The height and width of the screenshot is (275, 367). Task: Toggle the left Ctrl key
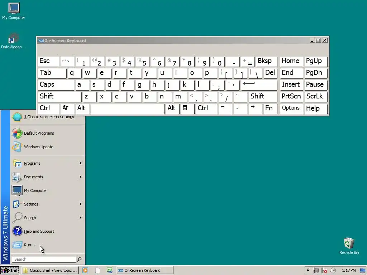(48, 108)
